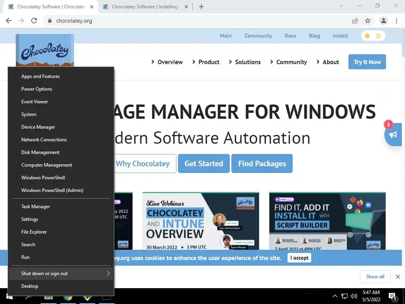This screenshot has width=405, height=304.
Task: Expand the Solutions nav menu
Action: (244, 62)
